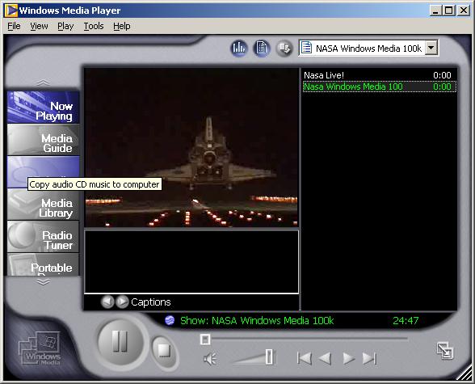
Task: Select the Nasa Windows Media 100 playlist entry
Action: (380, 87)
